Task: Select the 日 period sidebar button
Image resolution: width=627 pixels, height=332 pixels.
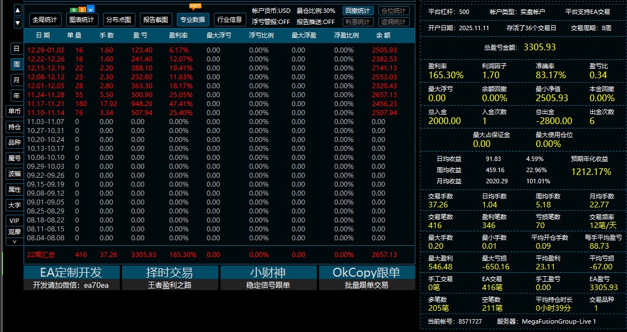Action: tap(16, 49)
